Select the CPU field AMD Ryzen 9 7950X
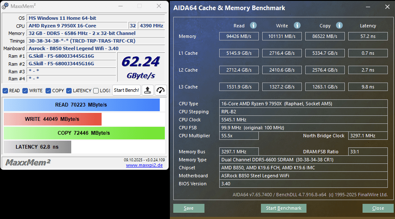This screenshot has height=219, width=395. 77,26
